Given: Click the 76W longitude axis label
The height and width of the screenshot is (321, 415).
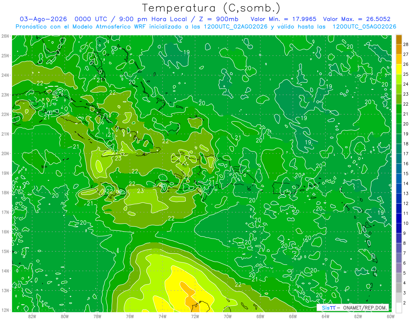Looking at the screenshot, I should click(x=130, y=316).
